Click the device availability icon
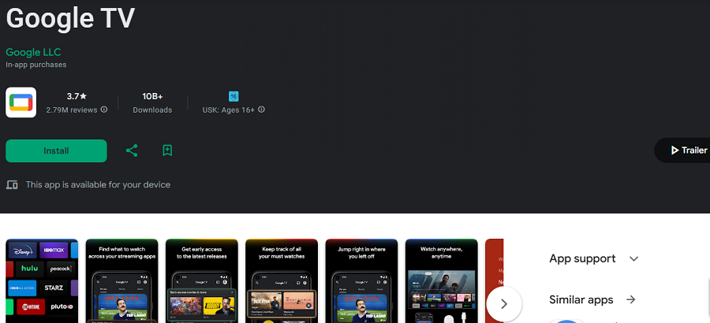Viewport: 710px width, 323px height. point(12,184)
